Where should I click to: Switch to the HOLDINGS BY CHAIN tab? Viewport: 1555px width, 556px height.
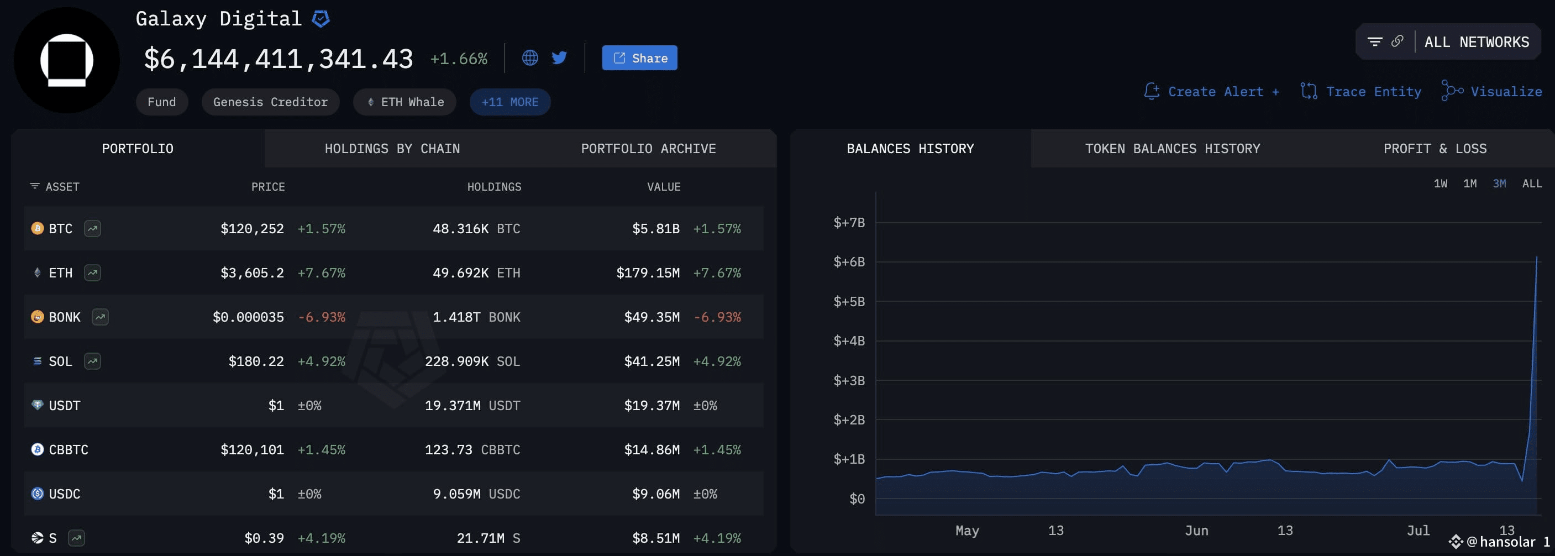click(392, 149)
